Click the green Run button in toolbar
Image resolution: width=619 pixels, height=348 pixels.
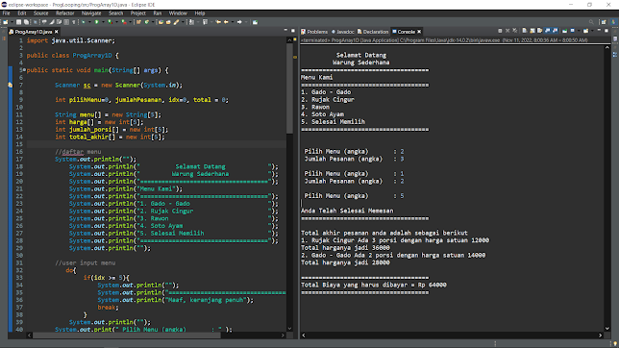[96, 22]
